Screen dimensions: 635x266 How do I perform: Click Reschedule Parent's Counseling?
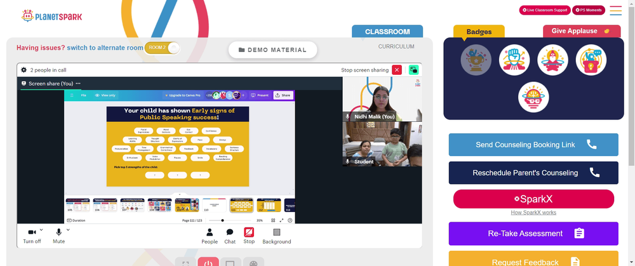pos(533,173)
